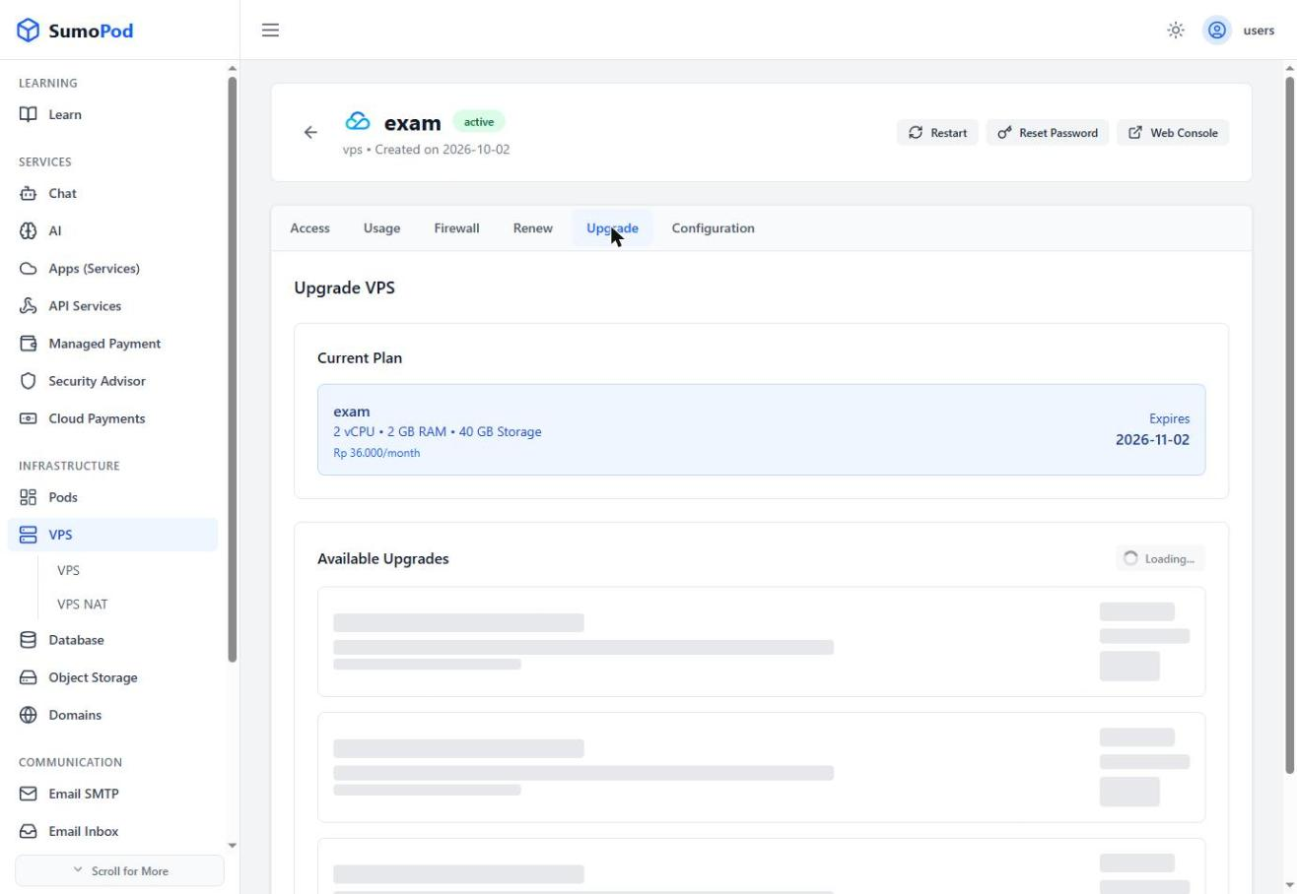
Task: Click the Rp 36.000/month price text
Action: 376,453
